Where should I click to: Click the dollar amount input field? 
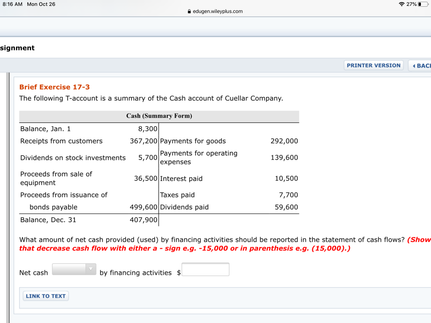[x=205, y=269]
